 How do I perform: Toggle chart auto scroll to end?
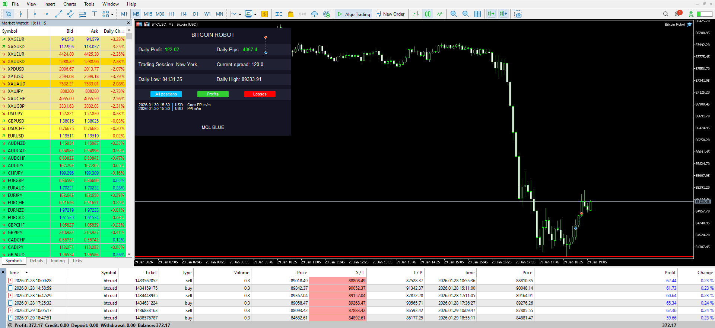(492, 14)
